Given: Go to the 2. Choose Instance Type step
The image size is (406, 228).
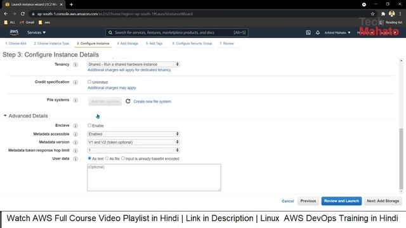Looking at the screenshot, I should (x=51, y=44).
